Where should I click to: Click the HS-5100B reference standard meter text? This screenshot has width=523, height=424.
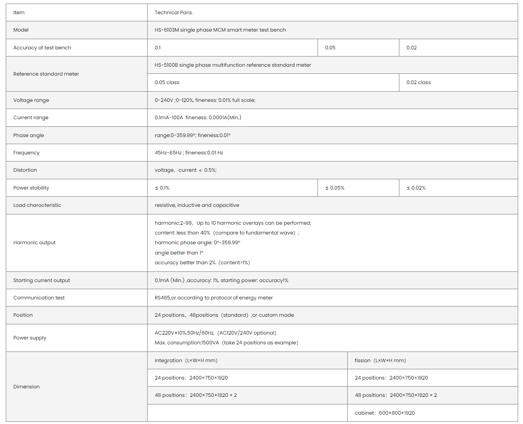233,65
